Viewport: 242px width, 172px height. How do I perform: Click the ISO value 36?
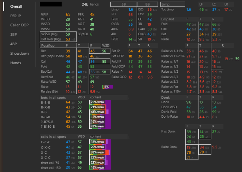pyautogui.click(x=149, y=10)
